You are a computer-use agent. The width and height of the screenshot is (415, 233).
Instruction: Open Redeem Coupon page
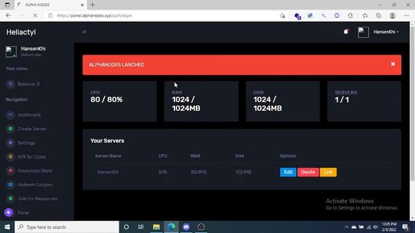click(x=35, y=184)
